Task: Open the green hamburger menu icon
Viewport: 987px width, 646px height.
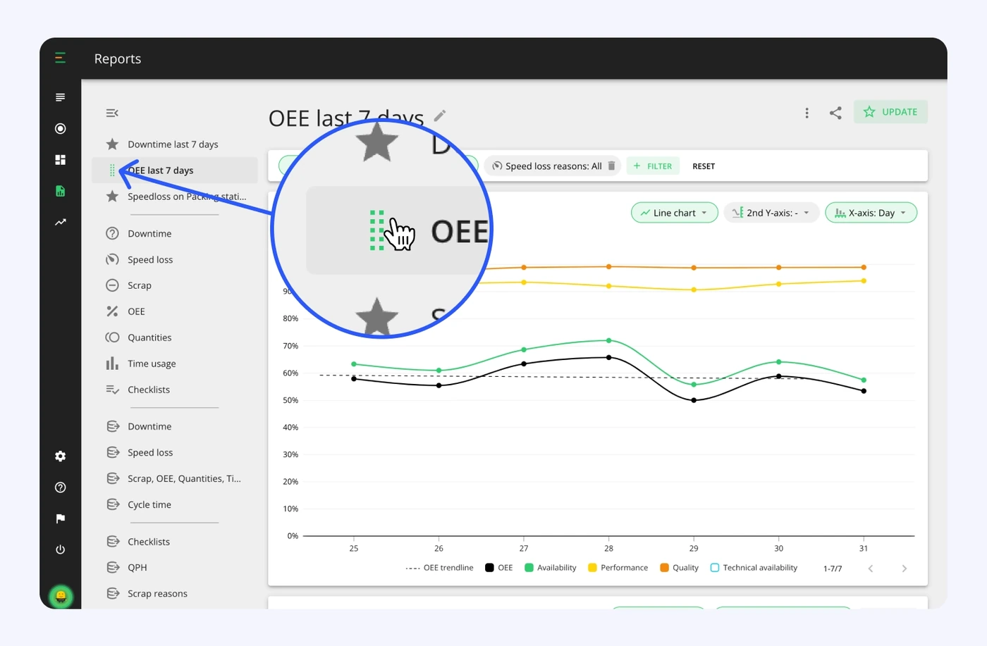Action: coord(61,58)
